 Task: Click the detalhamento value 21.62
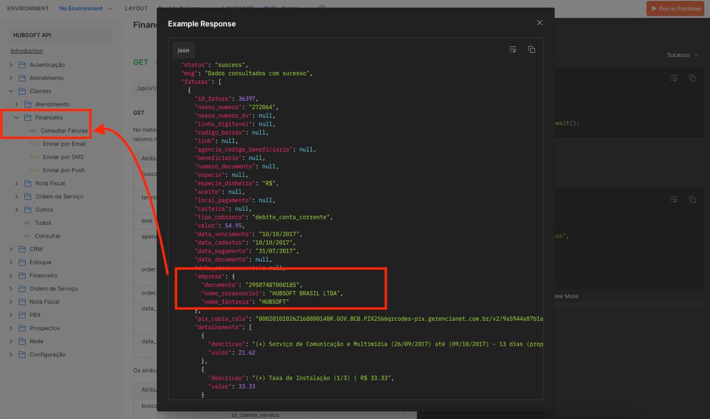[x=247, y=352]
